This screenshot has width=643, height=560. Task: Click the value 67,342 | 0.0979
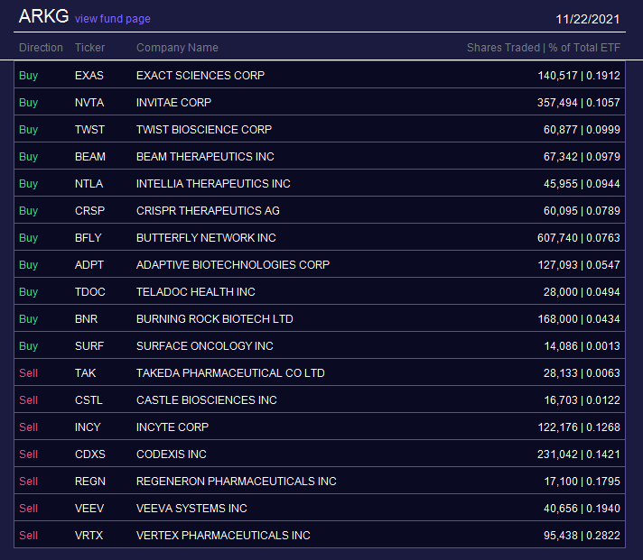582,156
